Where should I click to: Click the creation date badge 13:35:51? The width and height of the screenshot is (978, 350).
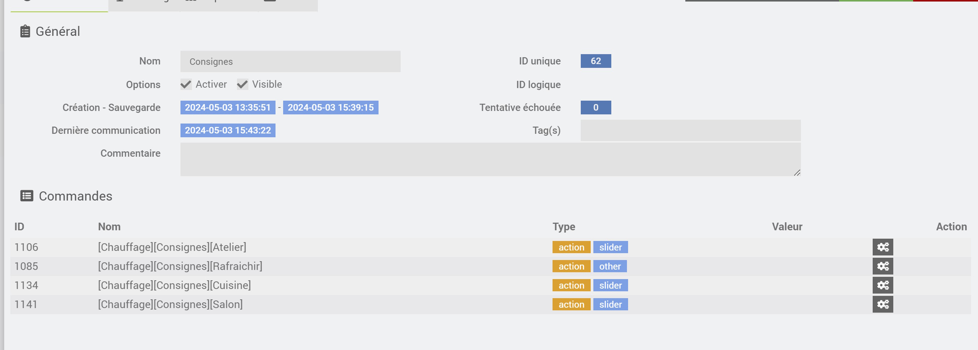[x=228, y=108]
